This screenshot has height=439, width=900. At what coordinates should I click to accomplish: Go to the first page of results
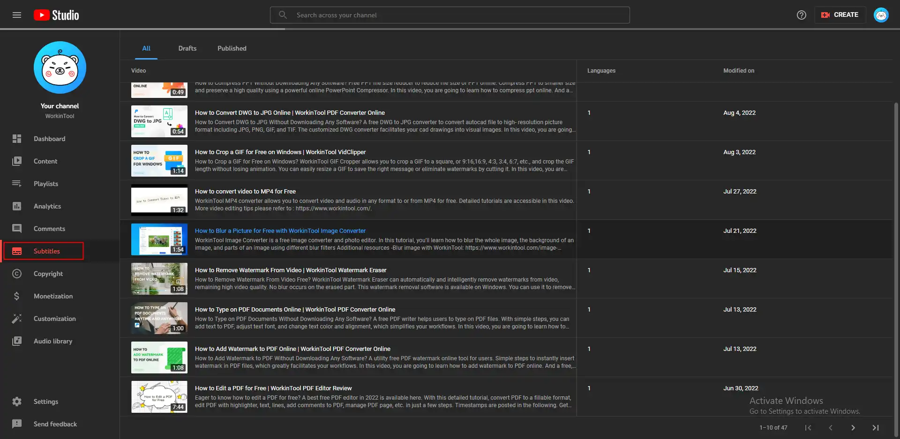[808, 427]
